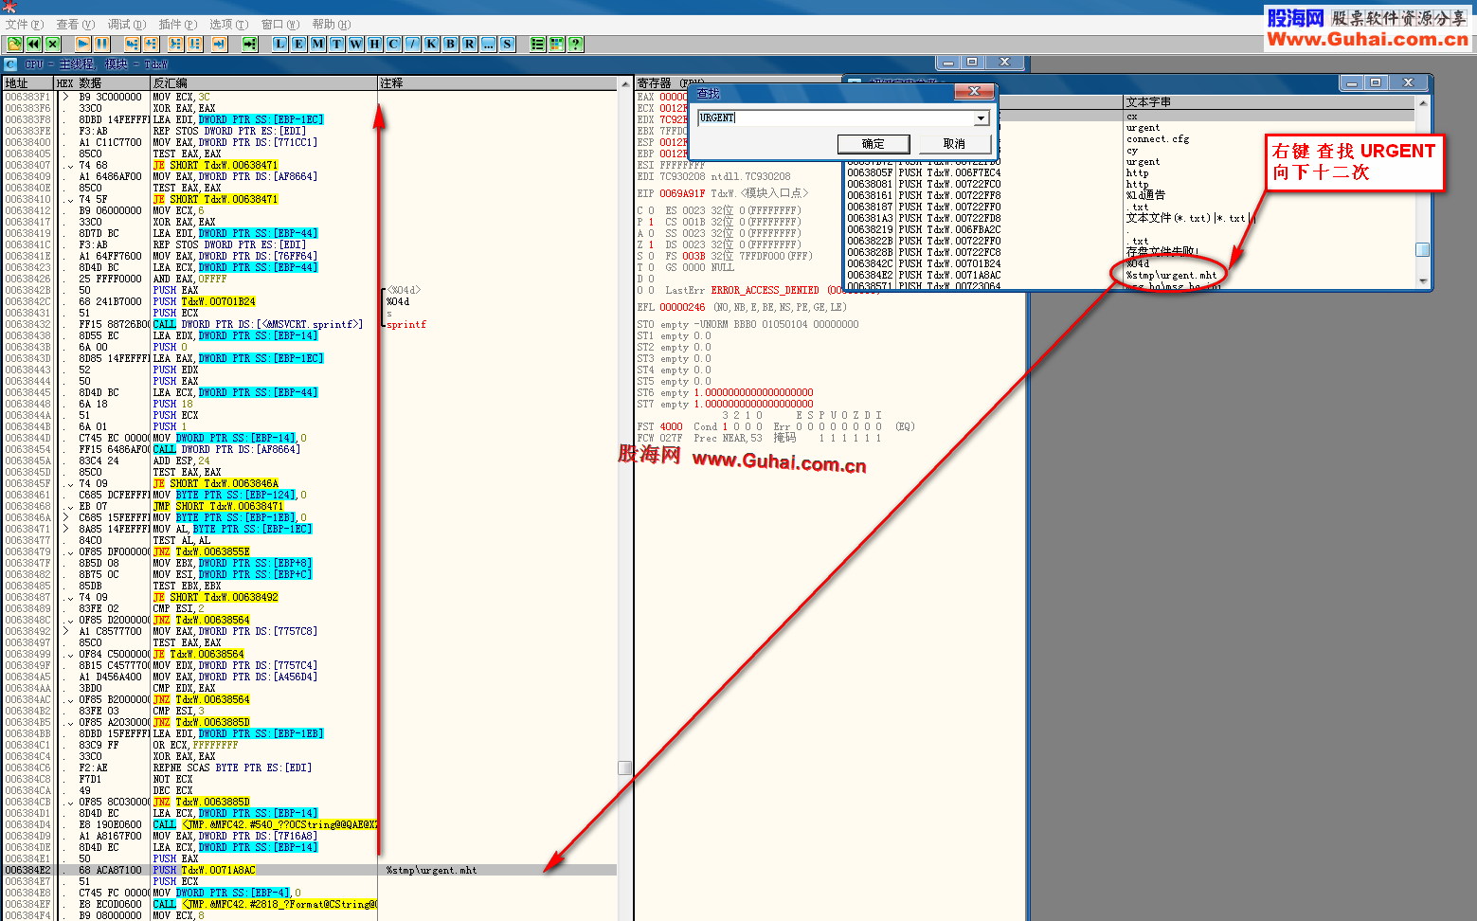The image size is (1477, 921).
Task: Click the 文本字串 column header in strings window
Action: point(1270,102)
